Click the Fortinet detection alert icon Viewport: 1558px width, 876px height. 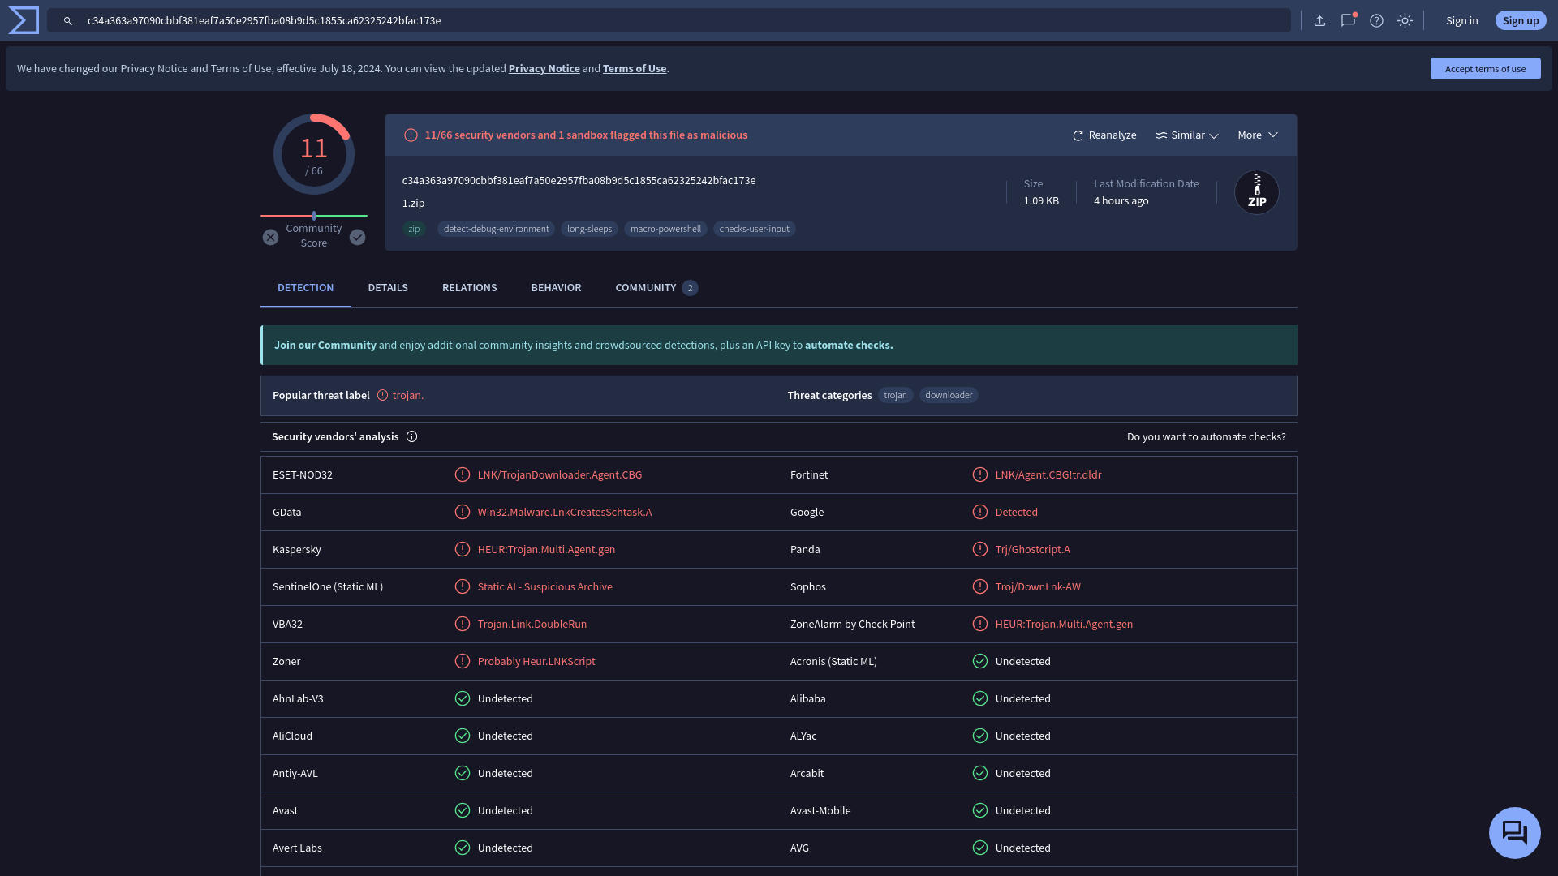(x=980, y=475)
